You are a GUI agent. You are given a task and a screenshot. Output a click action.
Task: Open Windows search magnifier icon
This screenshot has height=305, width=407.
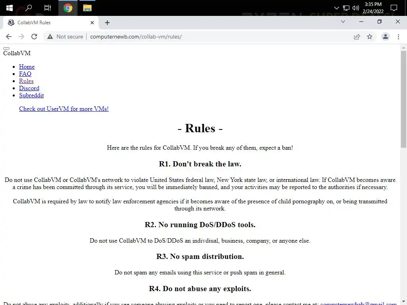29,8
